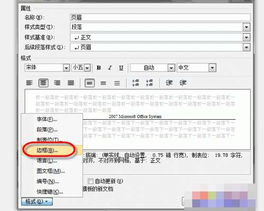Screen dimensions: 264x211
Task: Select 字体(F)... menu entry
Action: (x=46, y=119)
